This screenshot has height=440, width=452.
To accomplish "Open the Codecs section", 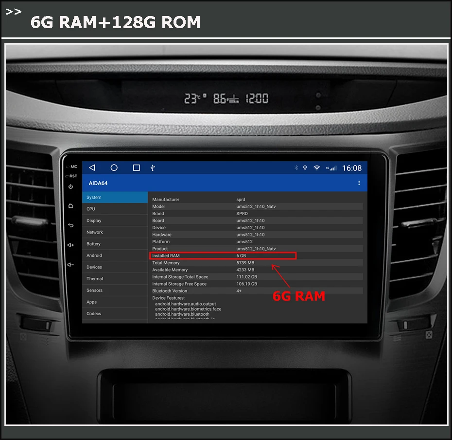I will coord(115,313).
